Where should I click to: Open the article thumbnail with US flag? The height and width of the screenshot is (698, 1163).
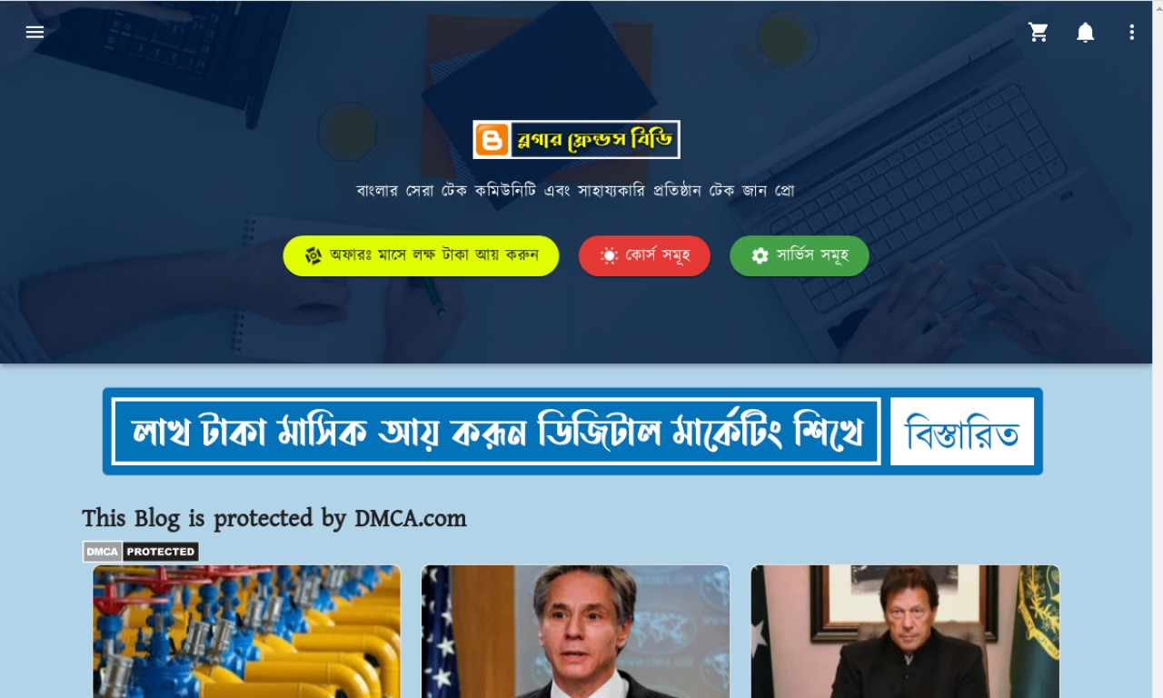[x=575, y=632]
